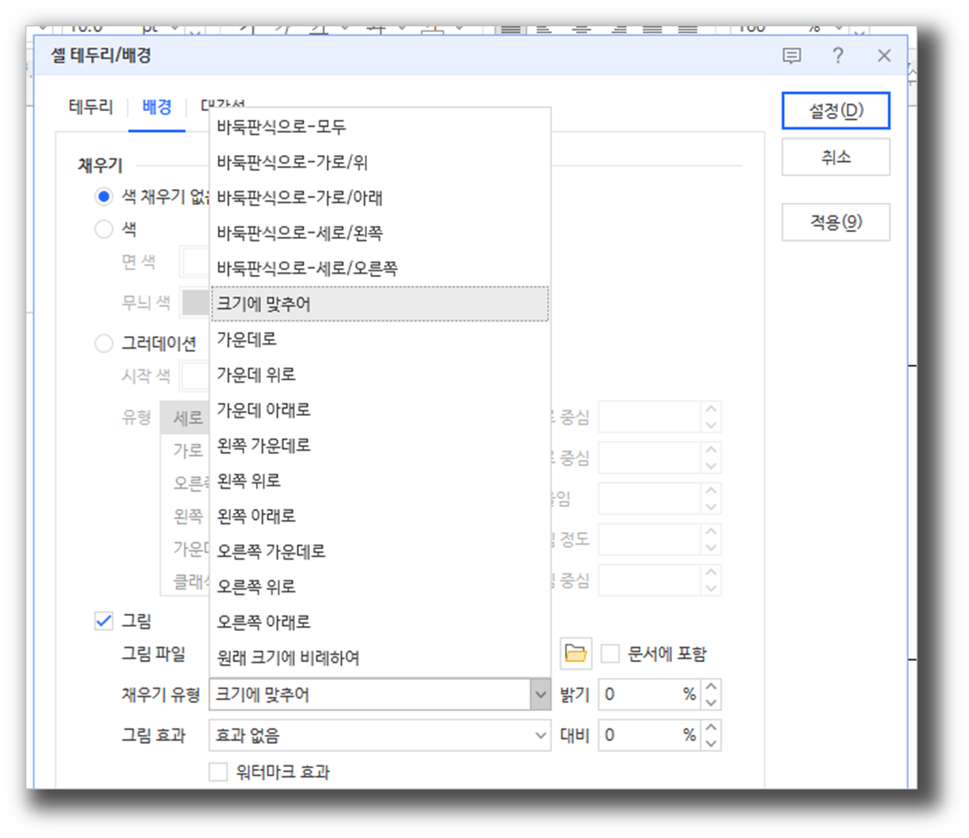Pick 왼쪽 위로 in the list
Viewport: 969px width, 838px height.
click(380, 480)
